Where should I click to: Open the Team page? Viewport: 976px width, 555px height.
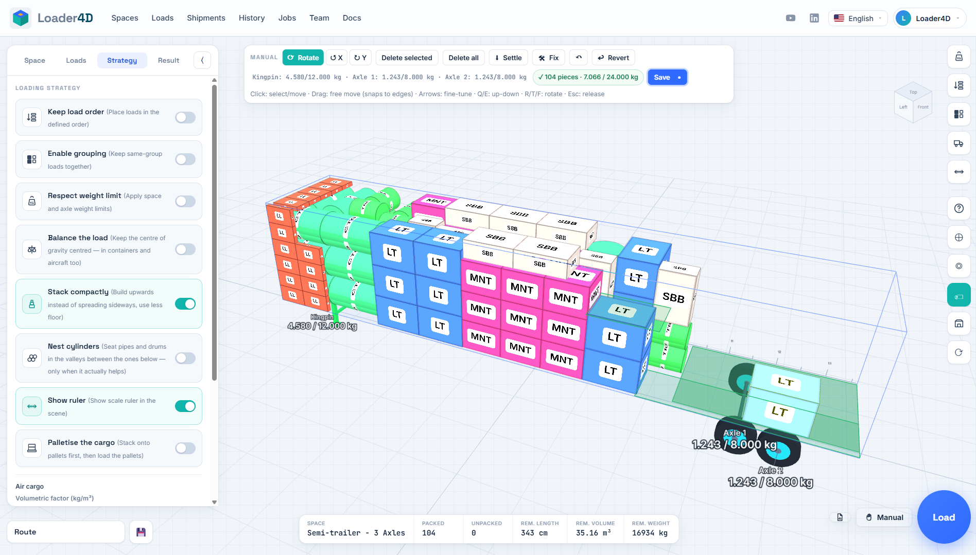coord(319,18)
